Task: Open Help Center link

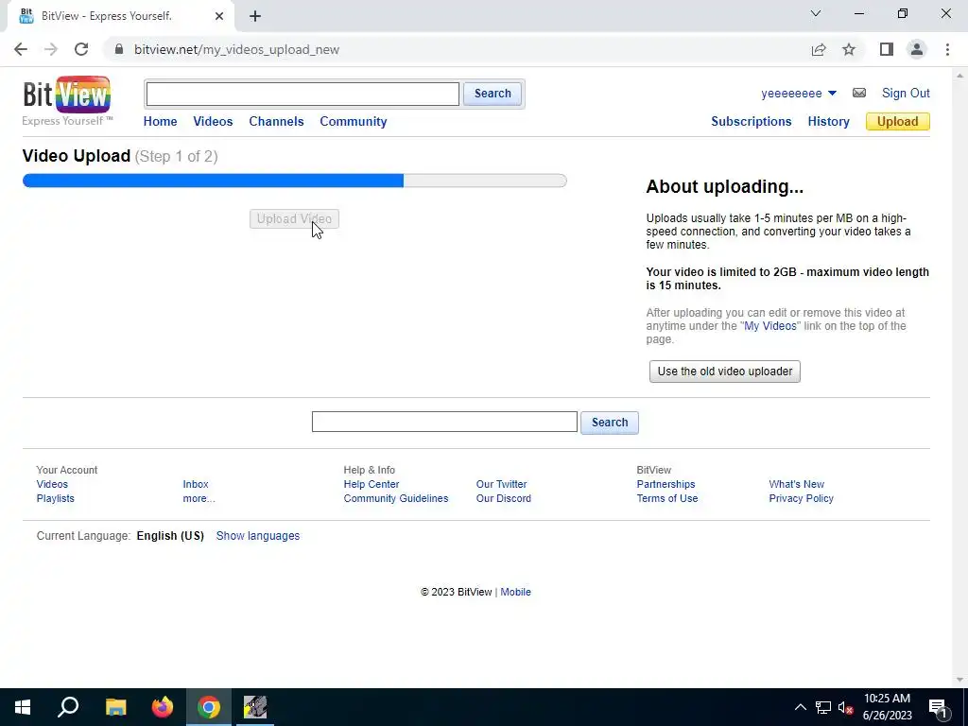Action: point(371,484)
